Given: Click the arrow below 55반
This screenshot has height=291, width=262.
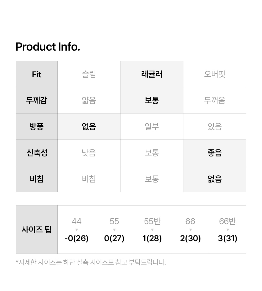Looking at the screenshot, I should (x=152, y=230).
